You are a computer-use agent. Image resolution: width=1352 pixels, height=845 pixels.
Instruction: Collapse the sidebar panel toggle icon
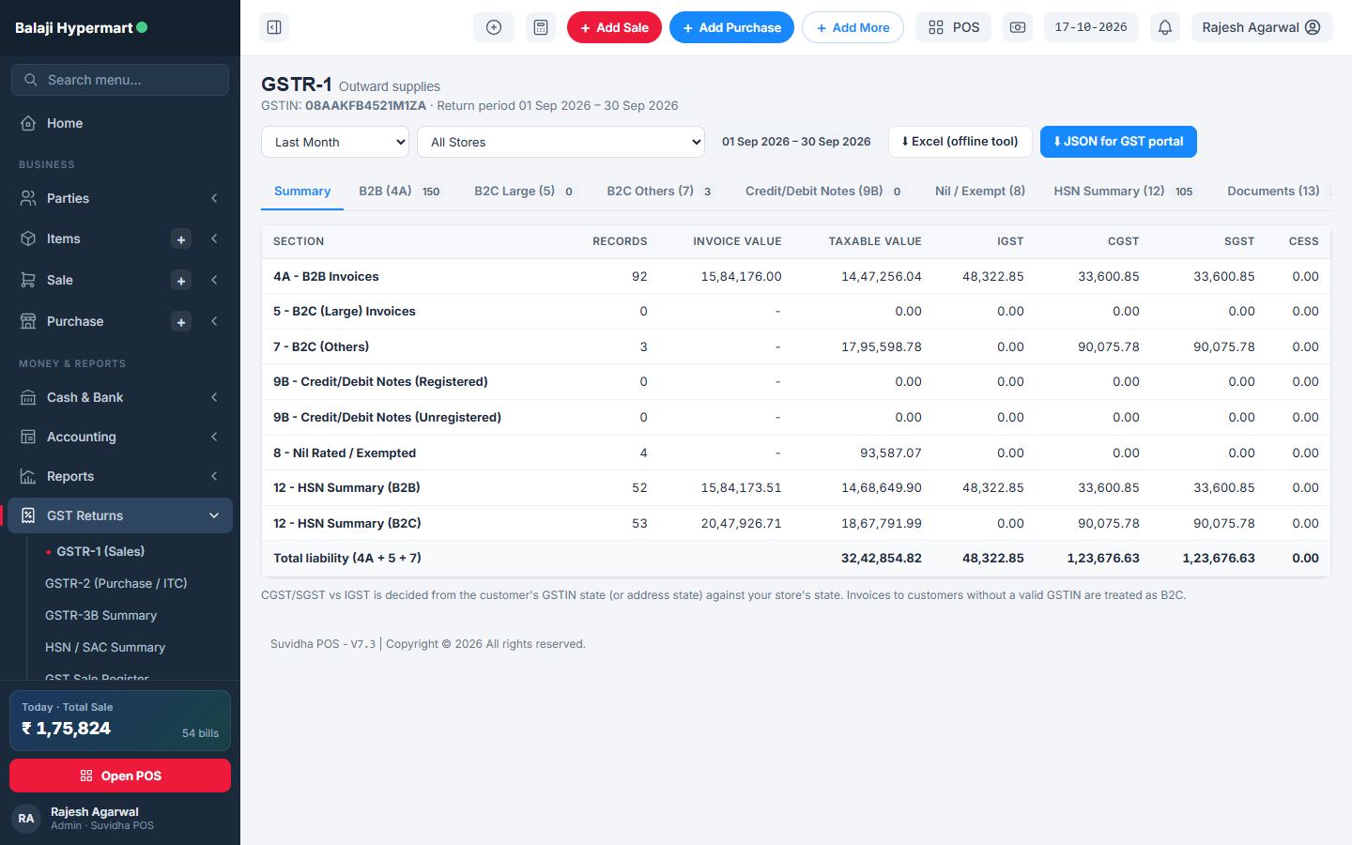coord(274,27)
